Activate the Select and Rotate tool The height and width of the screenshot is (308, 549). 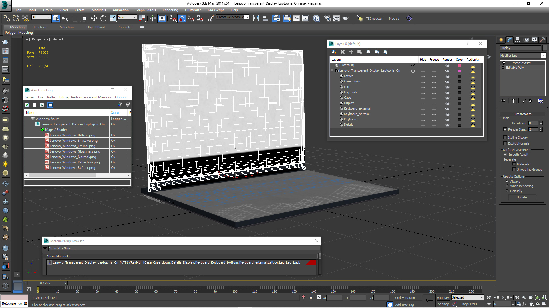pos(103,18)
